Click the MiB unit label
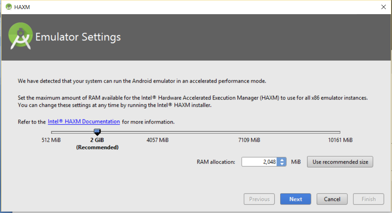 [296, 162]
